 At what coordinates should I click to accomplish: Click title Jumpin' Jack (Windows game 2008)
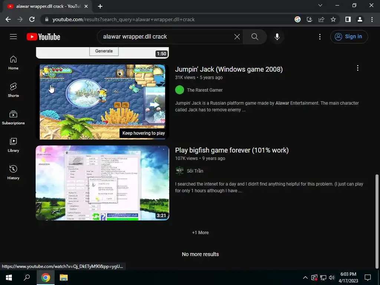pos(229,69)
